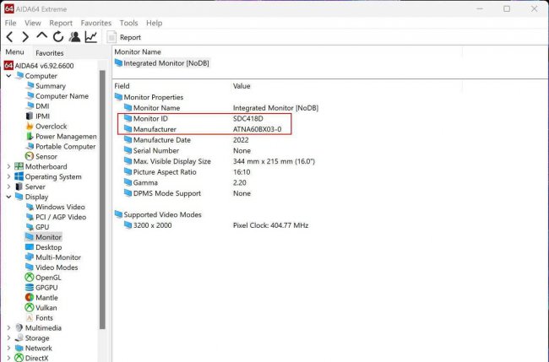Select Summary in the Computer tree

[x=46, y=86]
